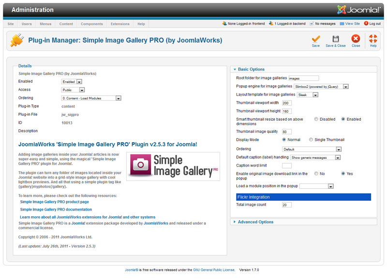Viewport: 387px width, 279px height.
Task: Open the Popup engine dropdown
Action: point(321,86)
